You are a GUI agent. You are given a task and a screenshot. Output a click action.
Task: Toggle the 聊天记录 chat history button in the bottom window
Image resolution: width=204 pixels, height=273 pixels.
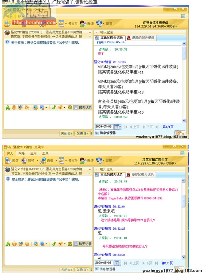(x=83, y=244)
